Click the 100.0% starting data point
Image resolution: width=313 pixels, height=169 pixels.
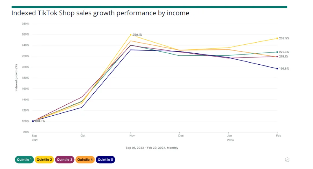click(x=33, y=121)
